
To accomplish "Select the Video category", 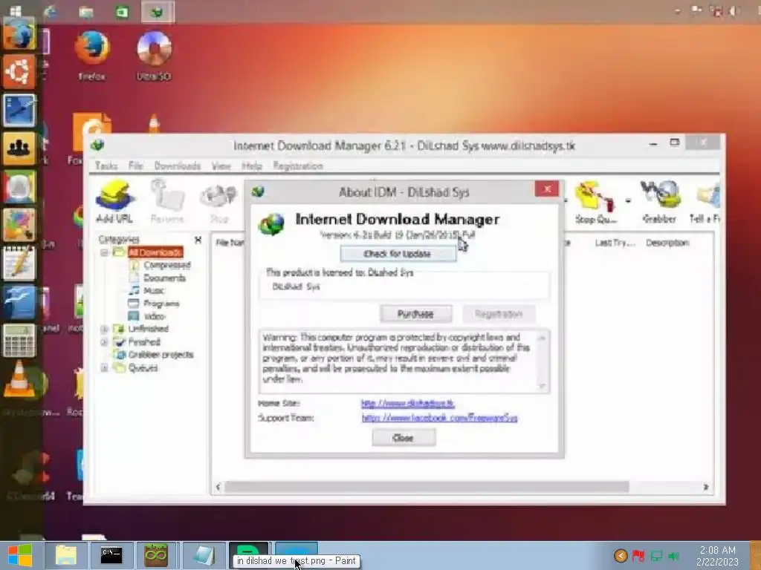I will point(154,316).
